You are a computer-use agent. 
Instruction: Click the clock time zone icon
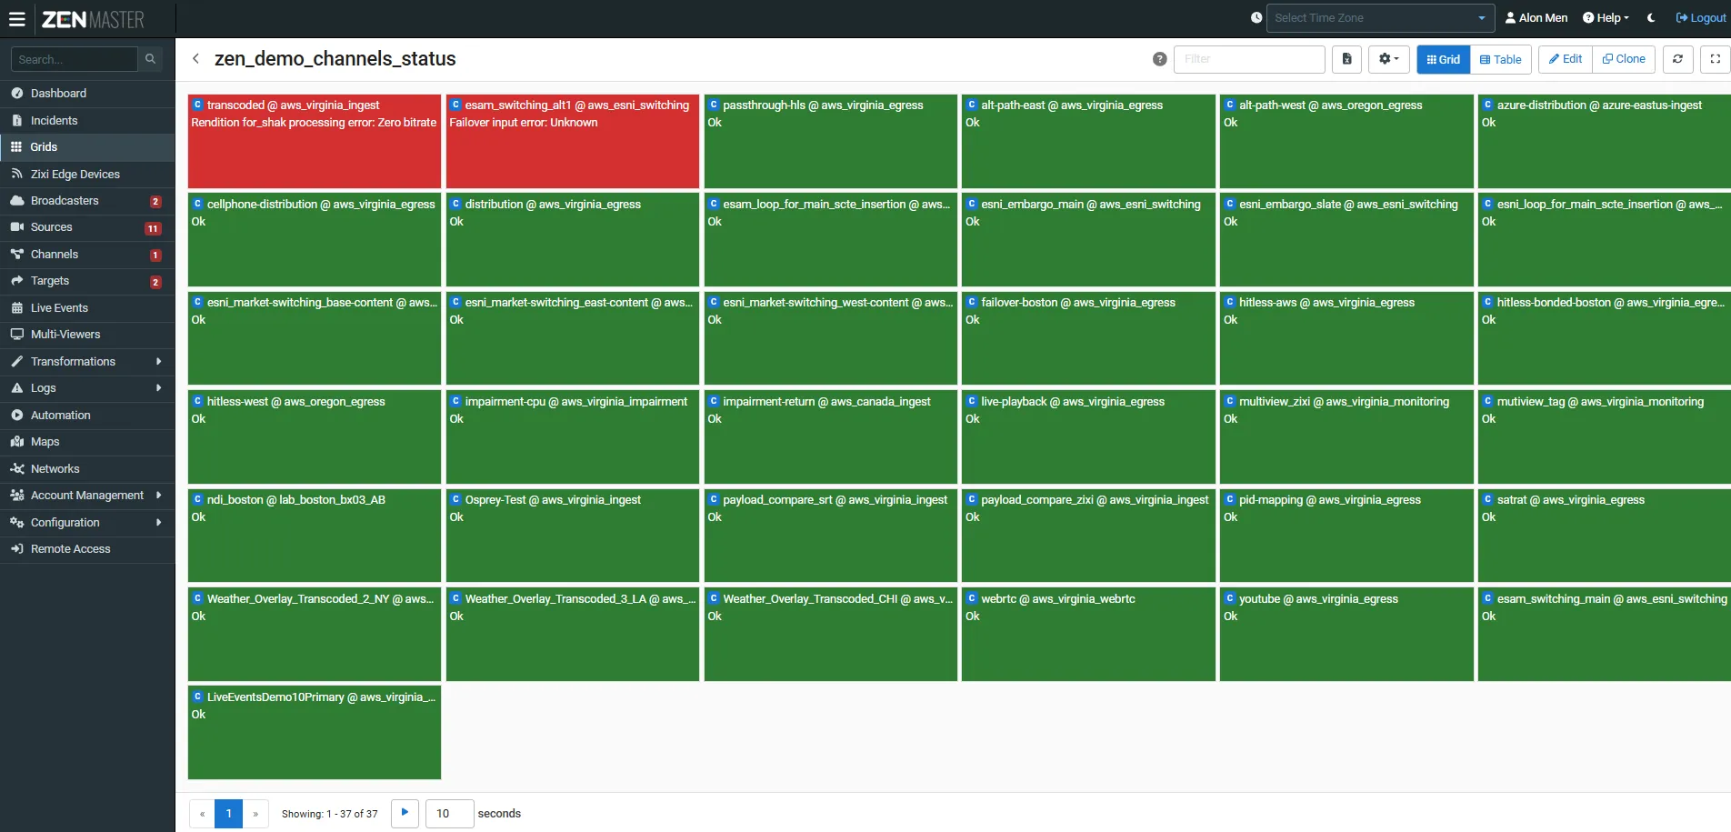click(1256, 18)
